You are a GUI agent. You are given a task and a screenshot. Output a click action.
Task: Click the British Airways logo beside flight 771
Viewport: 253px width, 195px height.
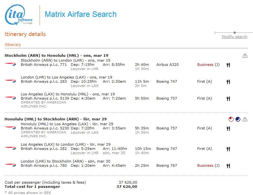click(x=10, y=64)
